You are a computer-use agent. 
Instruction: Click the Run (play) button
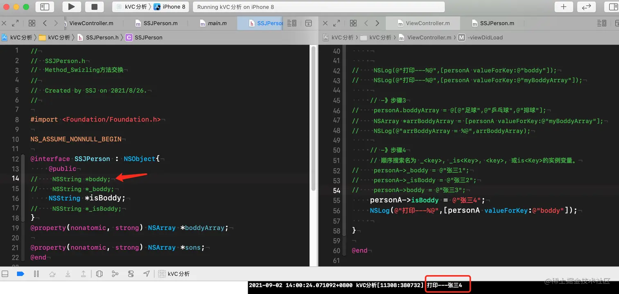pos(72,7)
